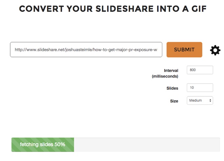224x161 pixels.
Task: Click the 'Size' label
Action: pos(174,101)
